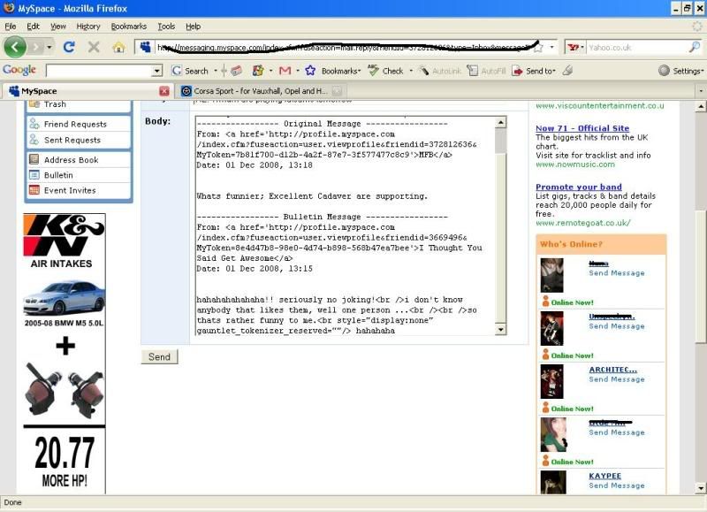
Task: Click the Send button
Action: (159, 356)
